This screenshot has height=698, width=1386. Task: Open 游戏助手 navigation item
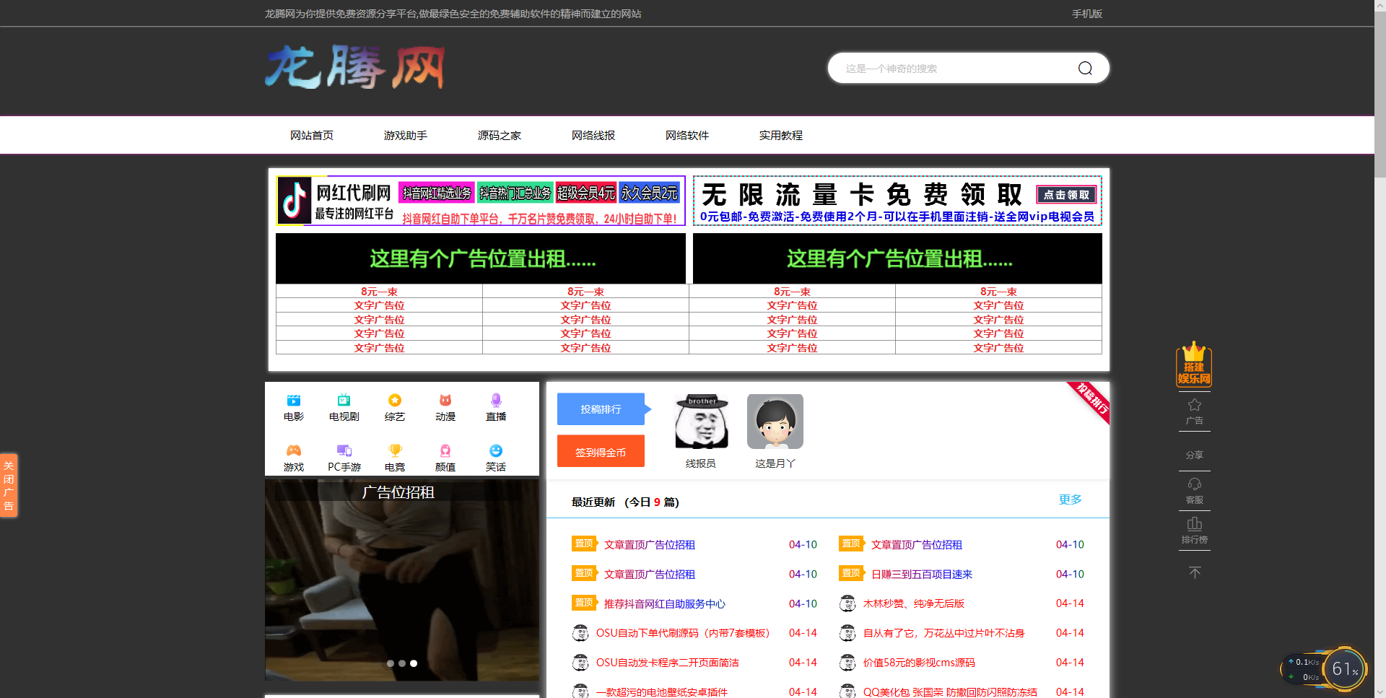click(406, 135)
